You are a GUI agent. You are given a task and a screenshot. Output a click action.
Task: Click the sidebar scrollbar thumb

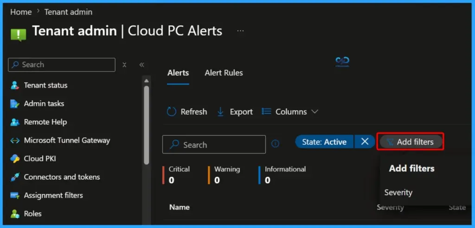pyautogui.click(x=147, y=125)
